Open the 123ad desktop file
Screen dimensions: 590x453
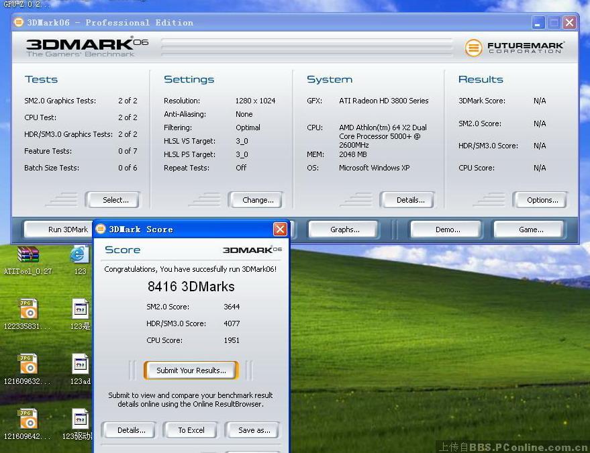coord(80,364)
